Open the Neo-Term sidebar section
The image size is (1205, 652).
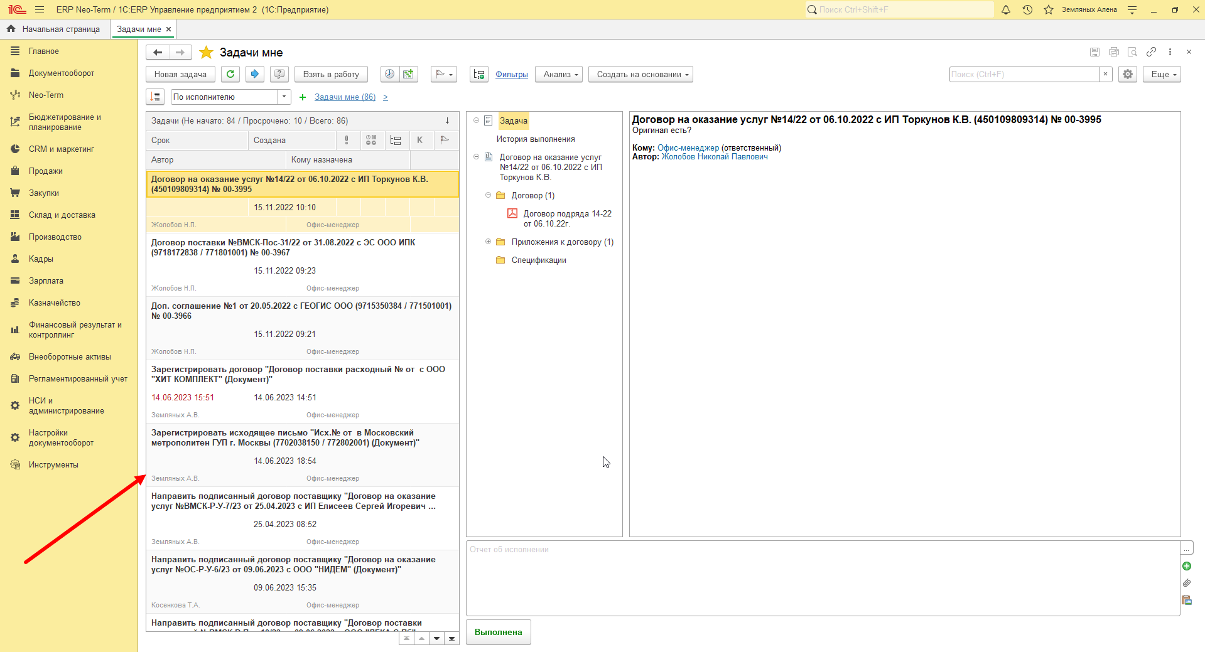coord(46,95)
